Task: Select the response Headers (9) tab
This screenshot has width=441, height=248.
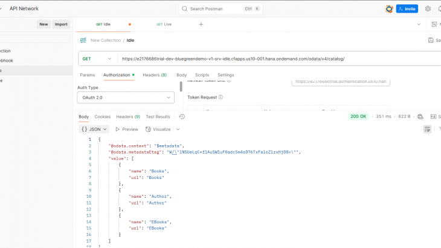Action: tap(128, 117)
